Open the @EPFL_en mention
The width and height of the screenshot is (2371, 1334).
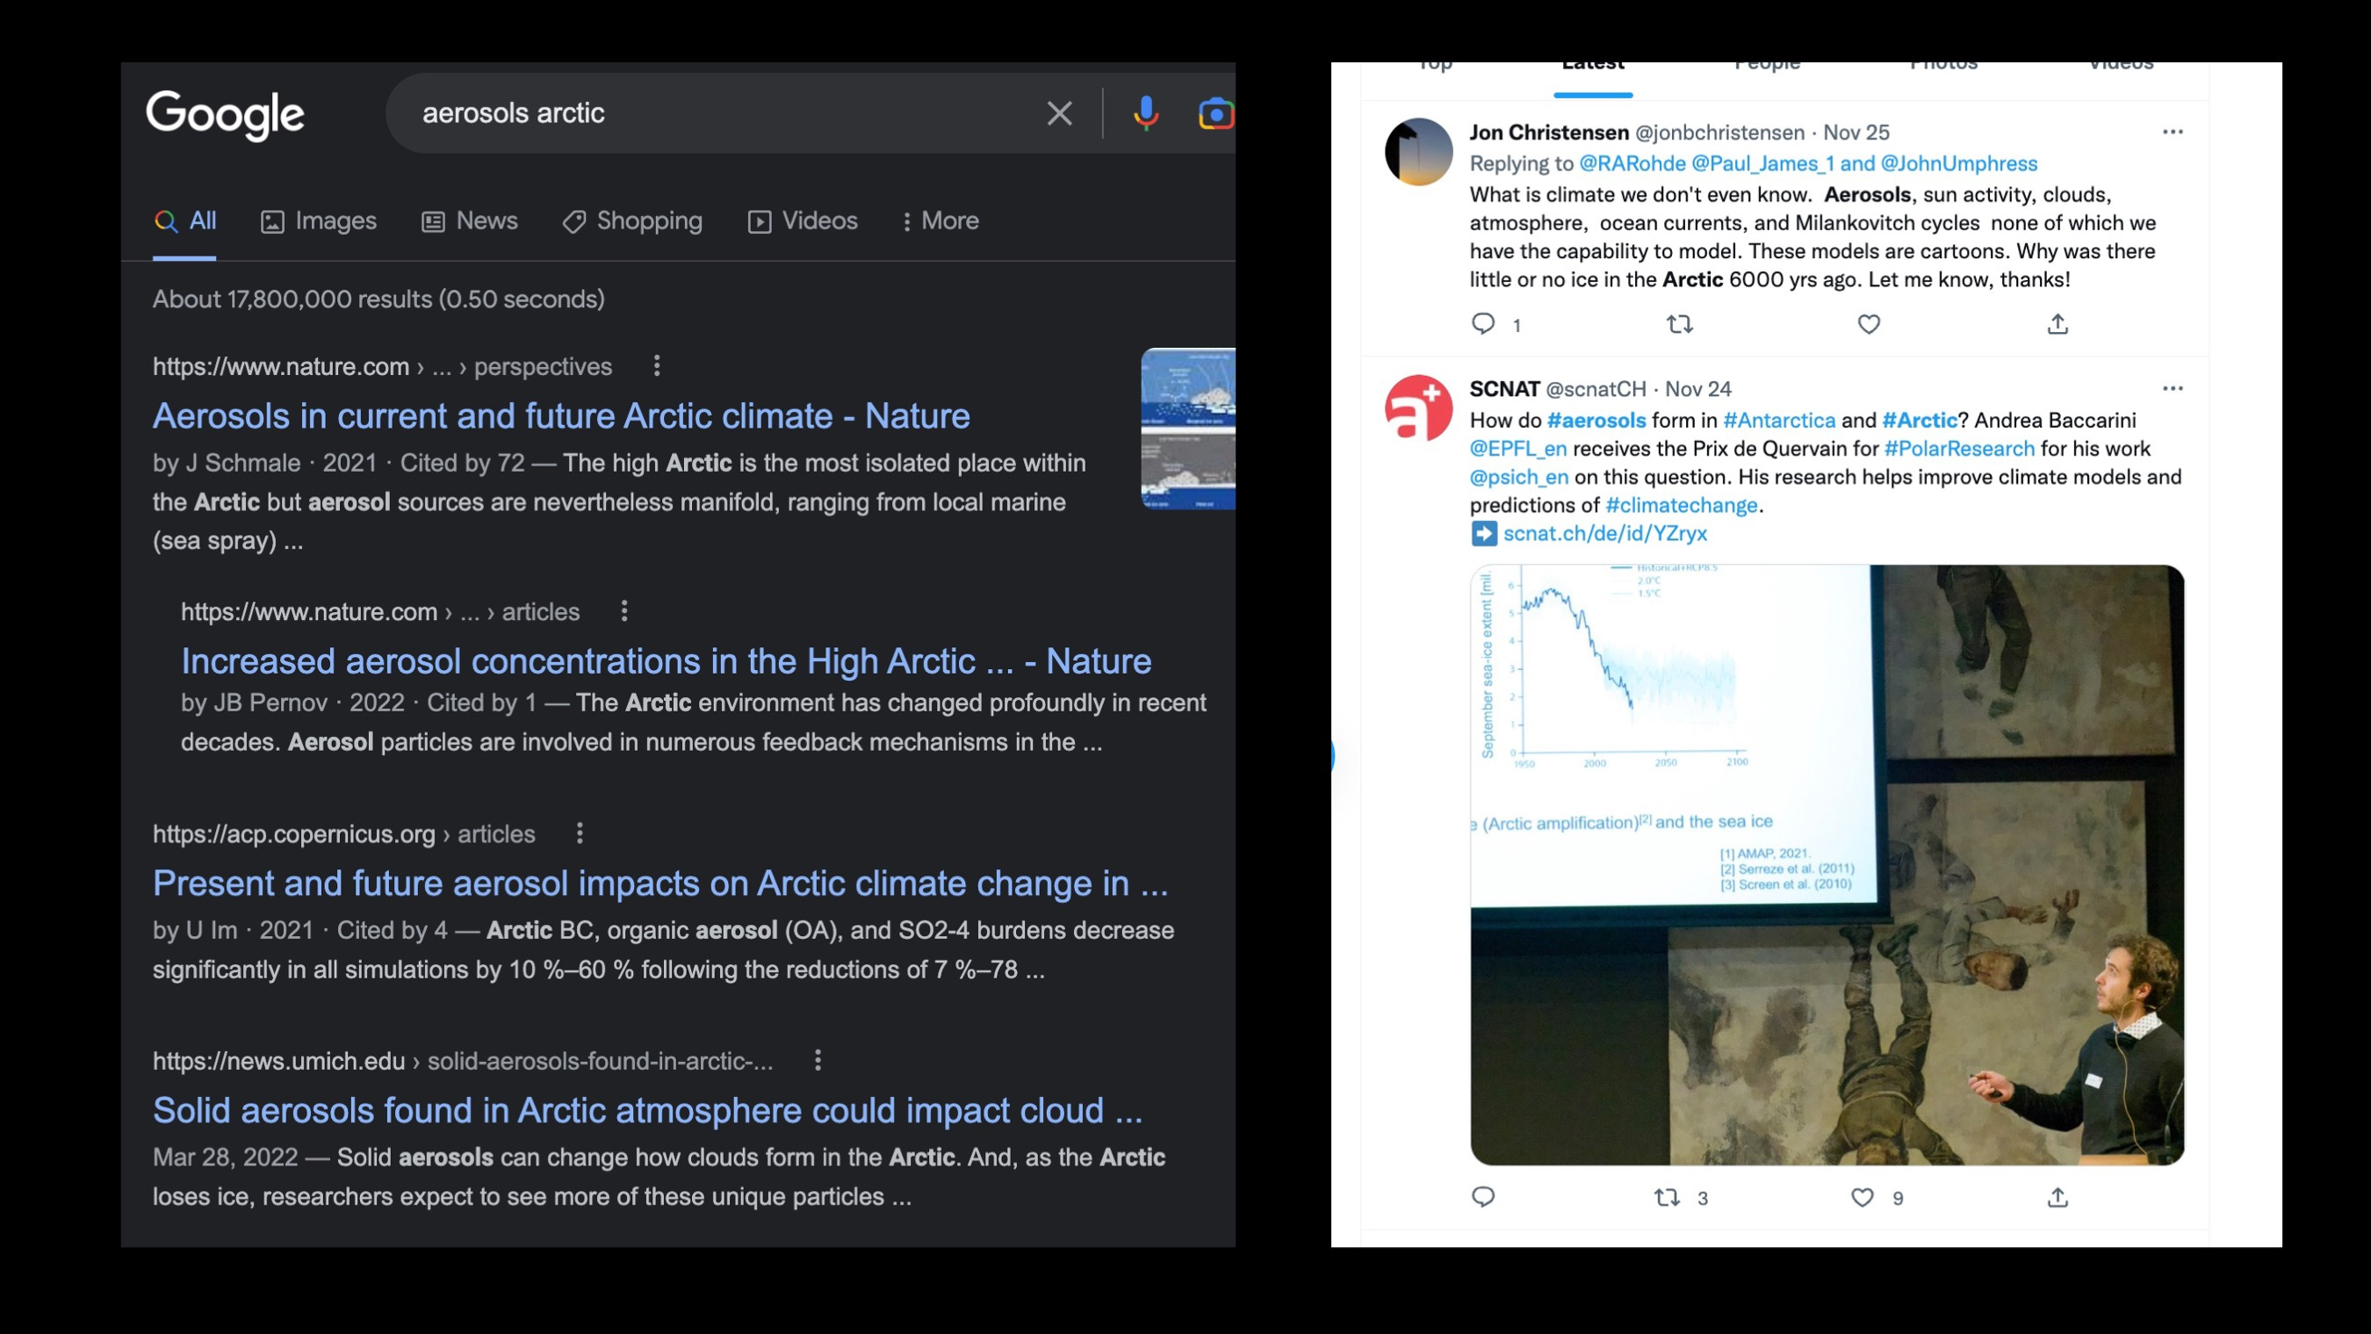tap(1518, 450)
